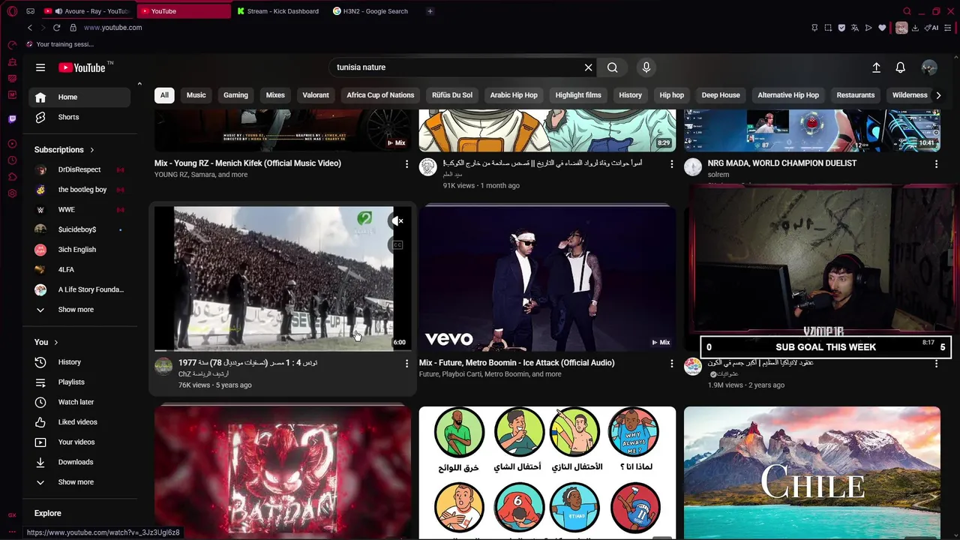Clear the search text with the X
This screenshot has width=960, height=540.
589,67
